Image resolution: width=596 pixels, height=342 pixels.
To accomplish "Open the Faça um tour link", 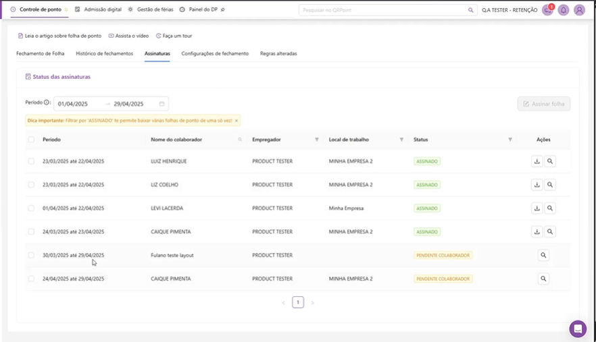I will pyautogui.click(x=174, y=36).
